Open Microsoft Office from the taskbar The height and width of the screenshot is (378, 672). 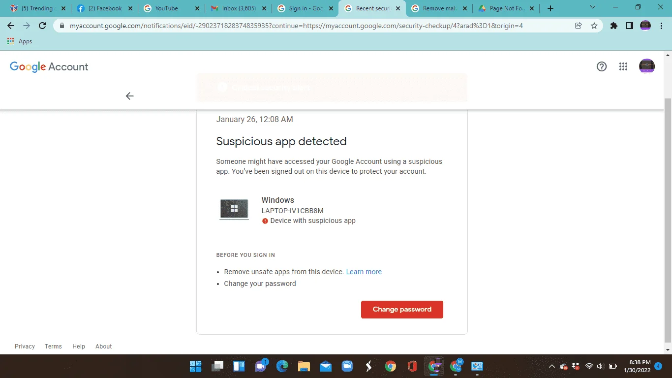coord(412,366)
